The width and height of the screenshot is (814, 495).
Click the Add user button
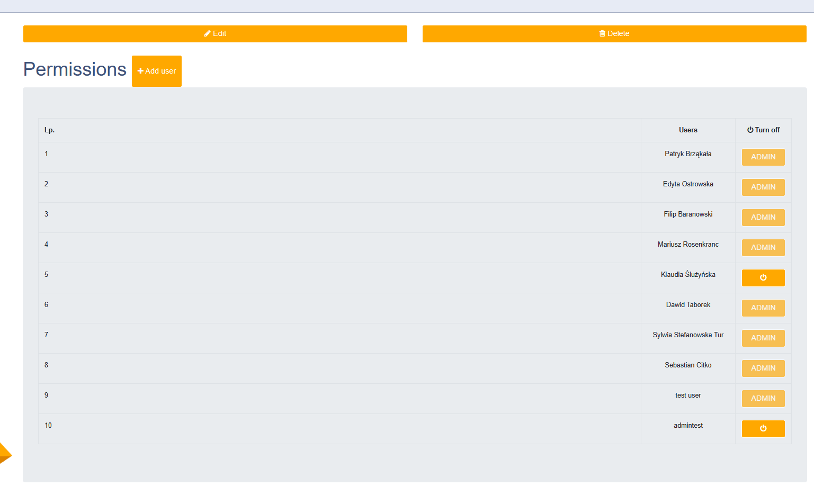pos(157,71)
